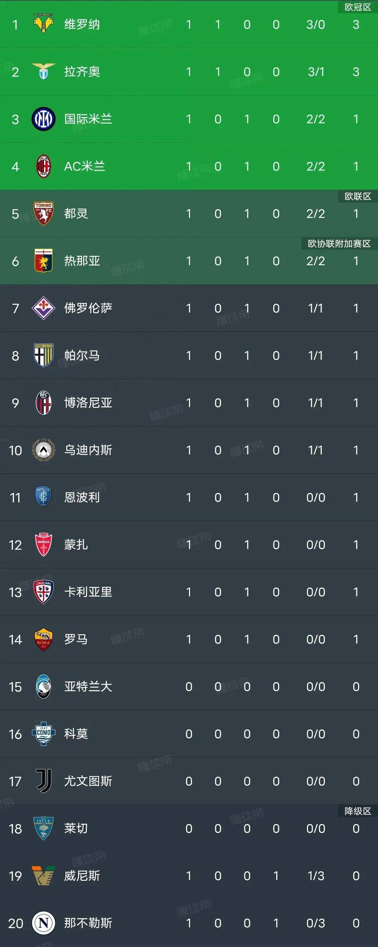Tap the 降级区 relegation zone label
Image resolution: width=378 pixels, height=947 pixels.
(358, 811)
